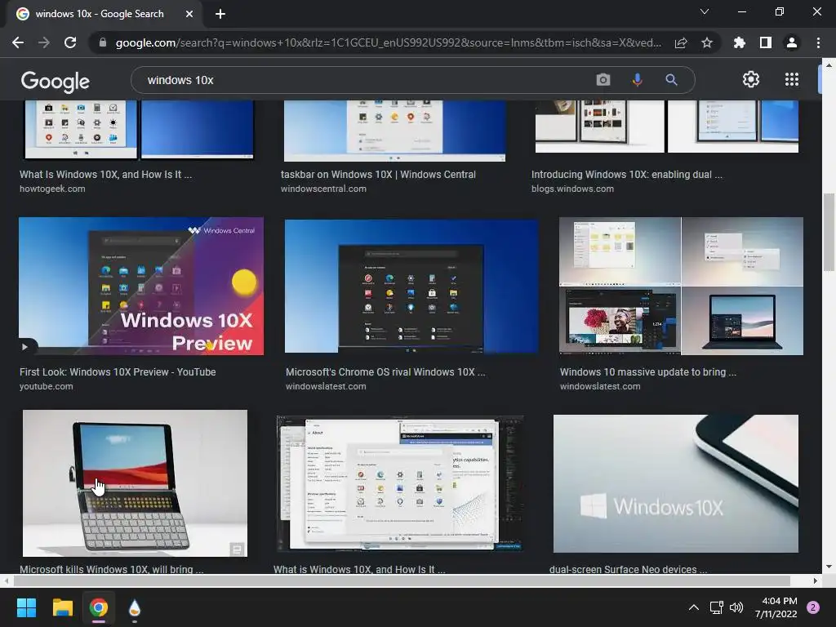Open 'Introducing Windows 10X: enabling dual' result

[627, 175]
